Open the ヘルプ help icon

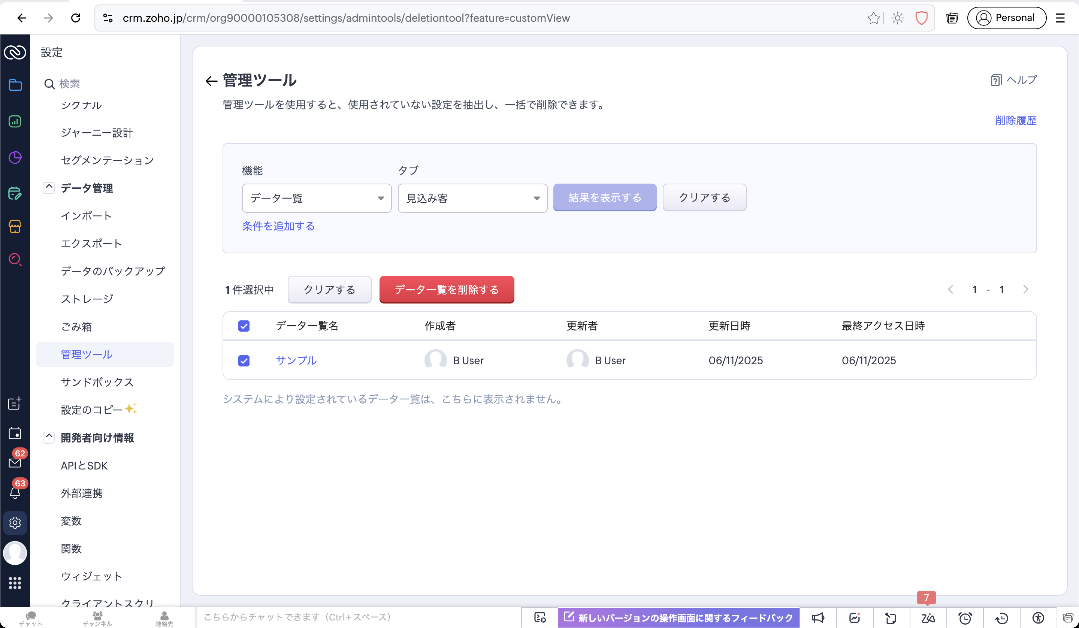click(x=996, y=80)
